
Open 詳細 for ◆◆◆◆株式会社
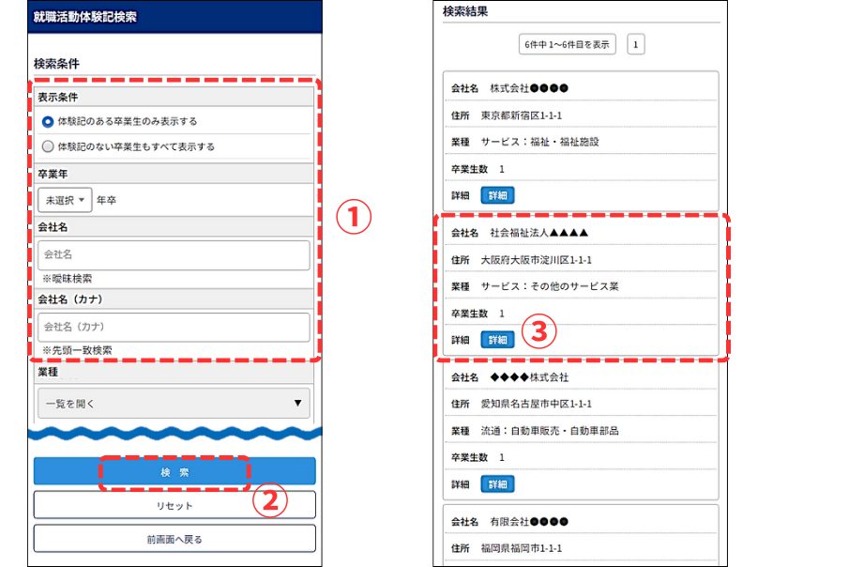(497, 484)
